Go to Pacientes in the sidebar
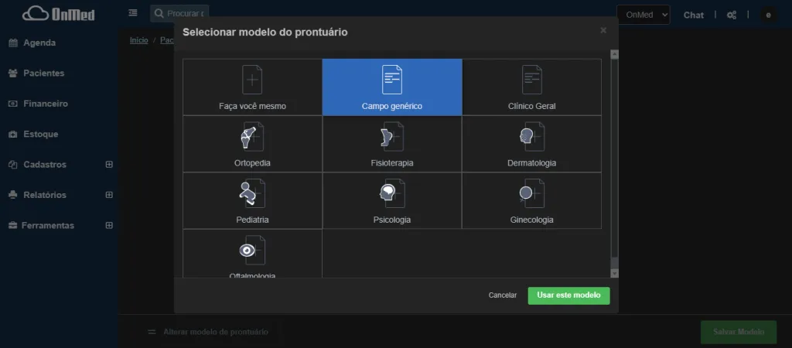 tap(43, 73)
